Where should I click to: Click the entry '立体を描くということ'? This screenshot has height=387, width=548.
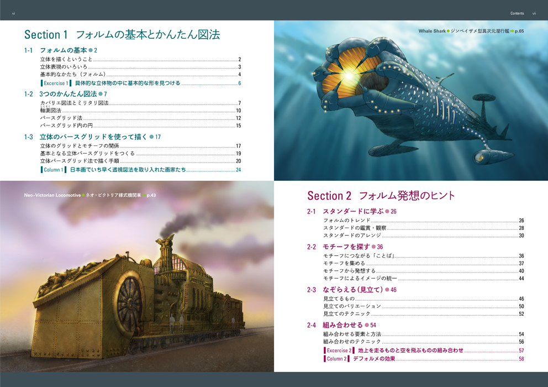[140, 60]
